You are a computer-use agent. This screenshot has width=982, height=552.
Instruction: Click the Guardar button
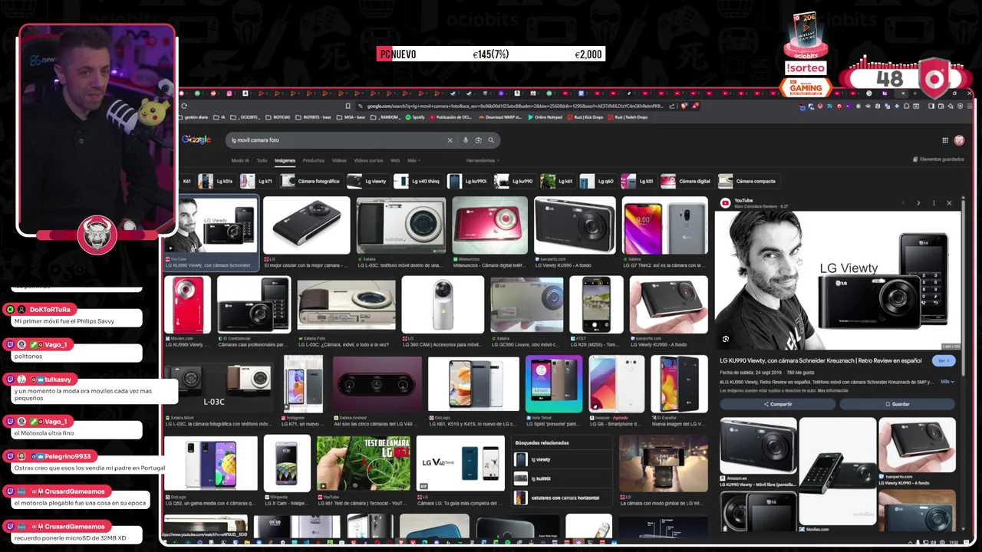pos(897,404)
